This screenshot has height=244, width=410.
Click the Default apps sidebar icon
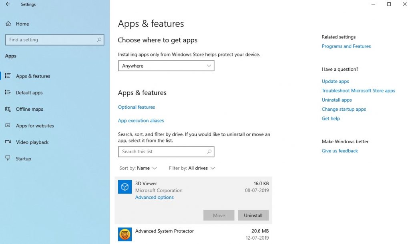pyautogui.click(x=8, y=92)
